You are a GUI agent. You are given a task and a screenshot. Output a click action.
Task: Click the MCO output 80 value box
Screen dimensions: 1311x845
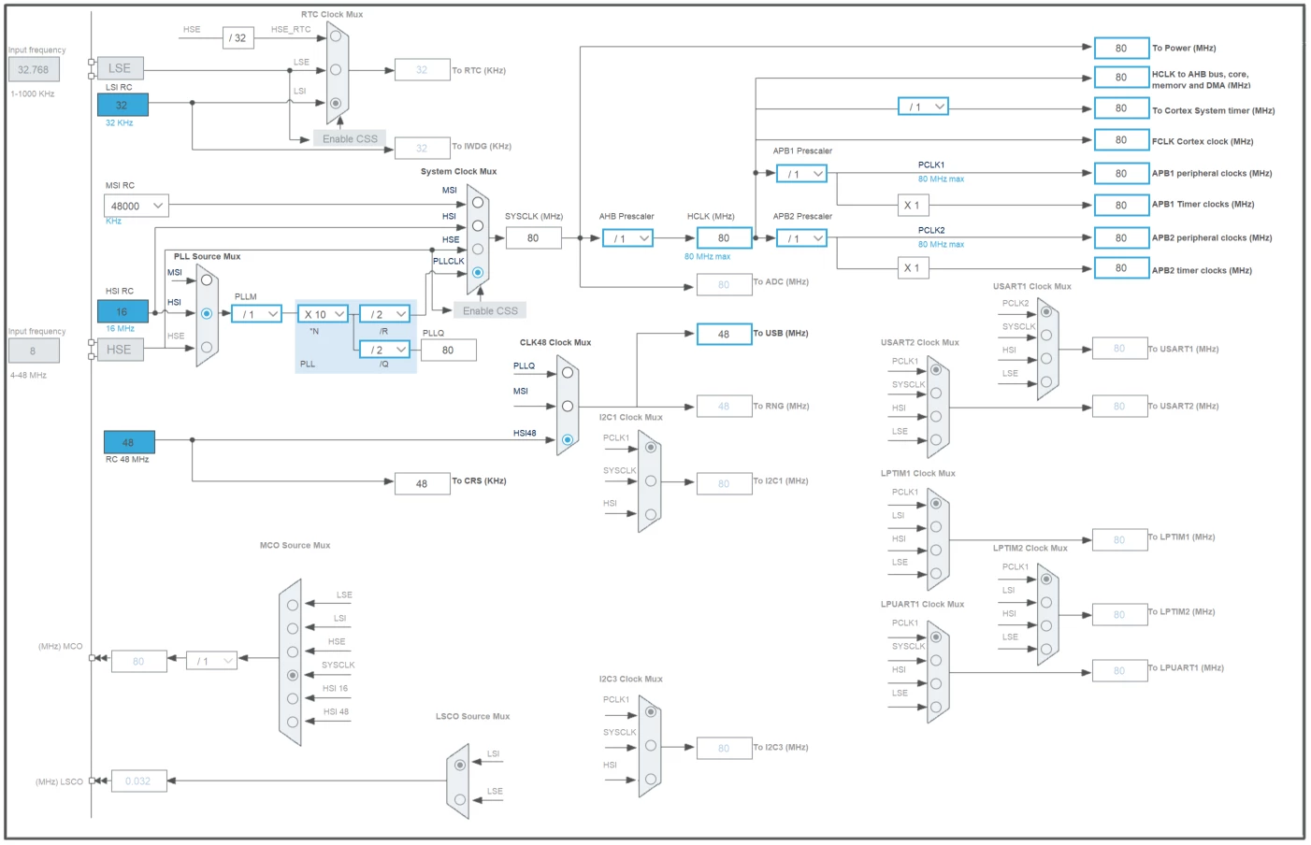(138, 661)
